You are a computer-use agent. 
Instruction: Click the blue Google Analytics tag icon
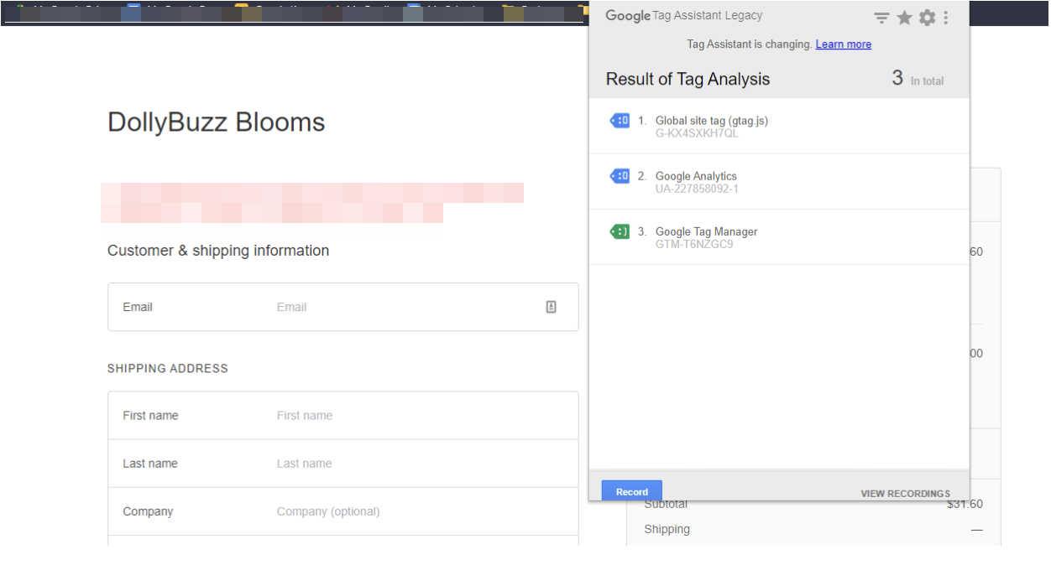(620, 176)
